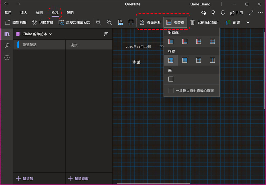This screenshot has height=185, width=266.
Task: Zoom in with the magnifier plus icon
Action: (x=109, y=22)
